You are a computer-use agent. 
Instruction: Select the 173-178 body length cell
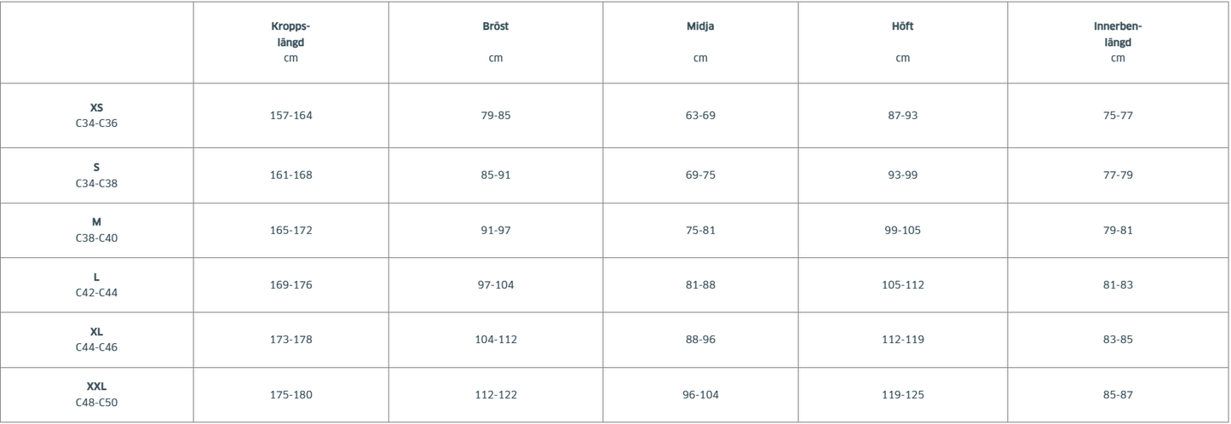pos(290,339)
